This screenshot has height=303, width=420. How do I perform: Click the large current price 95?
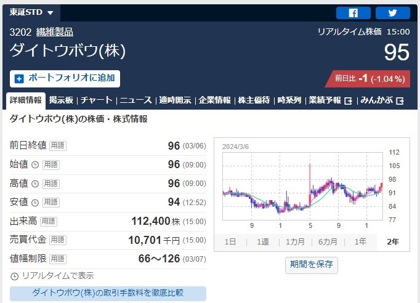pos(397,52)
